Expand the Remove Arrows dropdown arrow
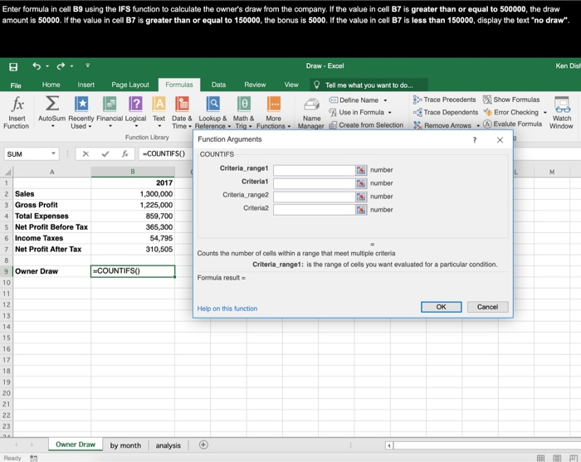This screenshot has height=462, width=581. (478, 126)
